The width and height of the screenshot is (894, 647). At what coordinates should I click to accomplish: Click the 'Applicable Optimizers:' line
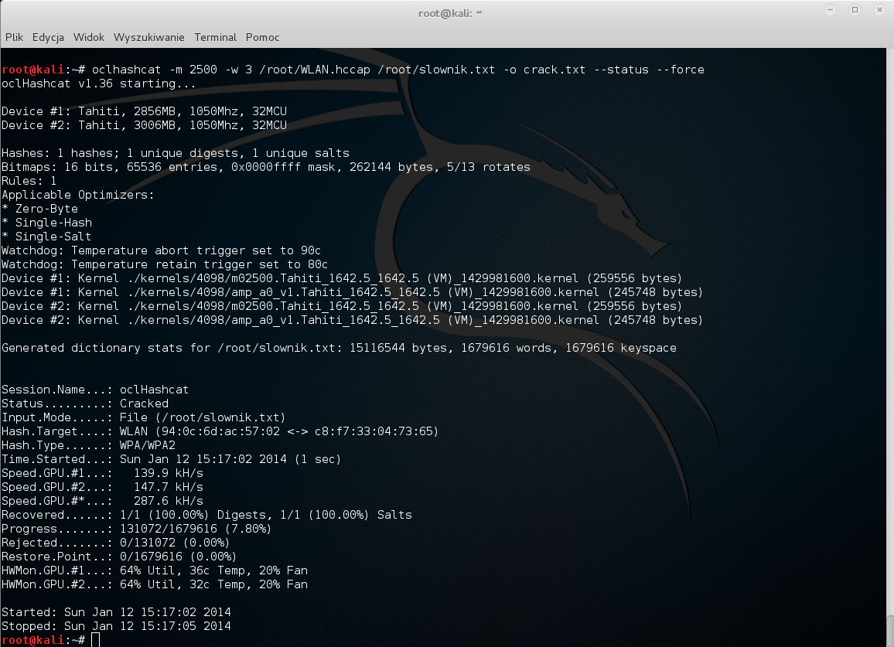(x=77, y=195)
